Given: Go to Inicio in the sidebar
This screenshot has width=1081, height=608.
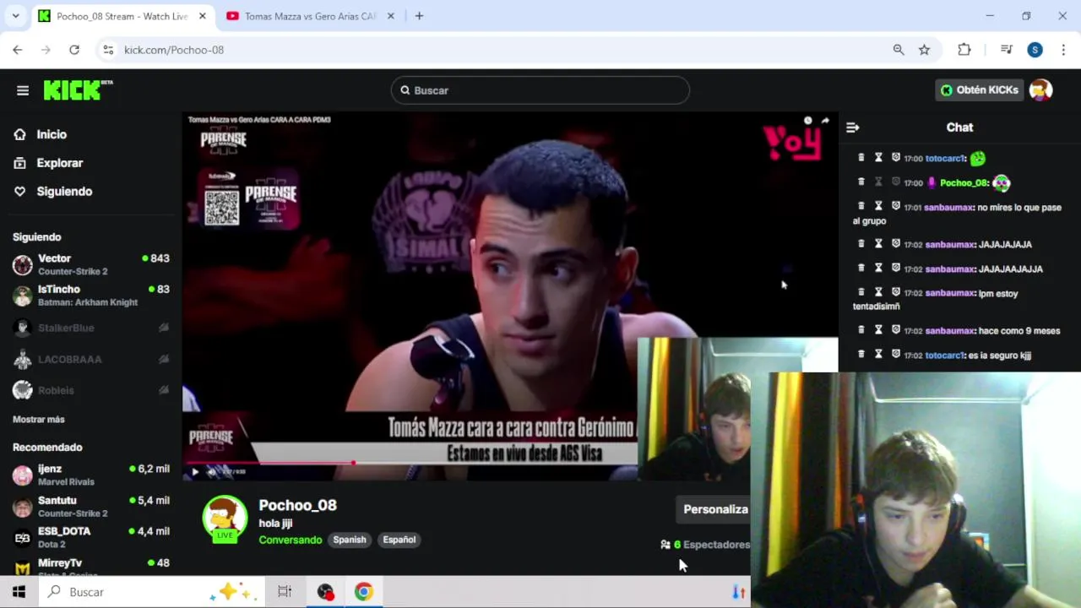Looking at the screenshot, I should pyautogui.click(x=52, y=134).
